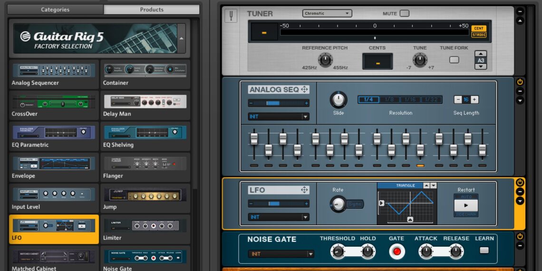Screen dimensions: 542x271
Task: Open the Noise Gate INIT preset dropdown
Action: pos(281,254)
